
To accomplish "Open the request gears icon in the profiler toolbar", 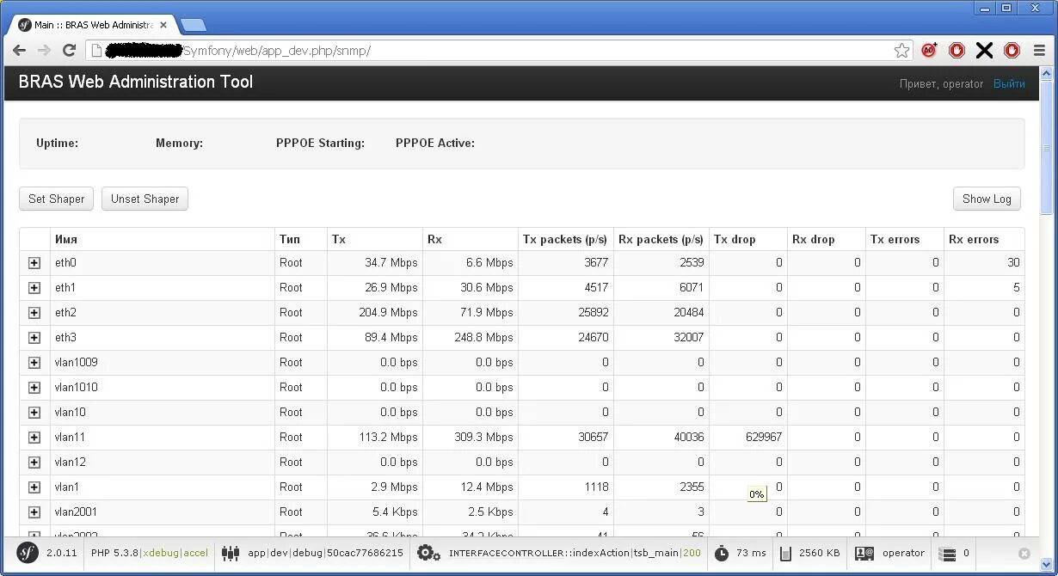I will tap(428, 553).
